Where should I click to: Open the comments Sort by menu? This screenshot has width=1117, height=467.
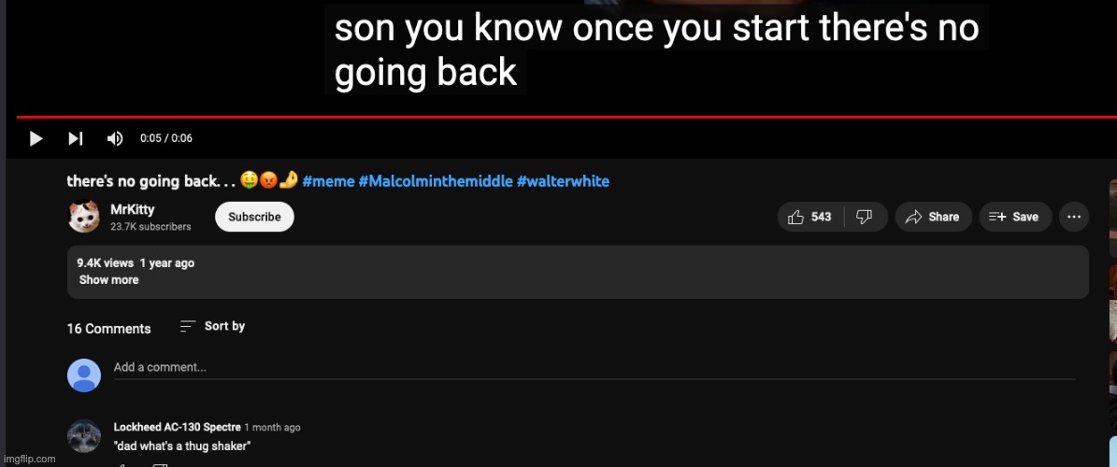tap(213, 326)
